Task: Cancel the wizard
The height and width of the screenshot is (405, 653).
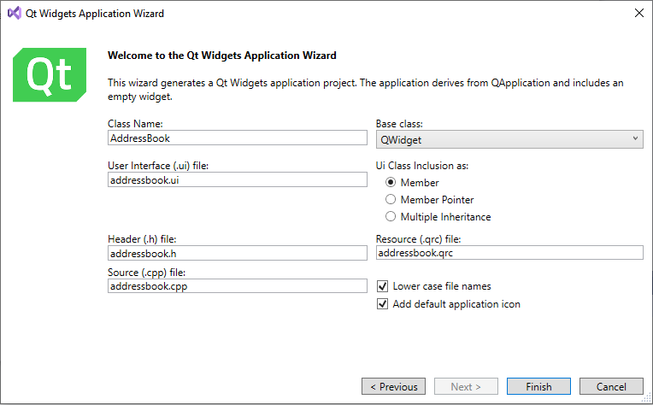Action: 611,386
